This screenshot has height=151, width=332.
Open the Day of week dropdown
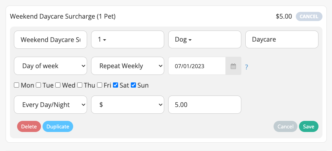click(x=50, y=66)
